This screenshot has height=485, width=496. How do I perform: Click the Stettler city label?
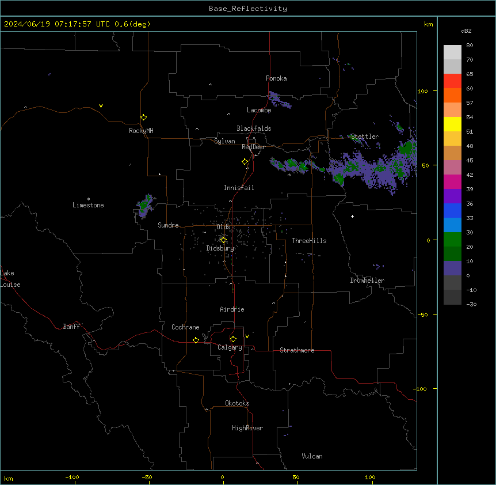click(x=365, y=137)
